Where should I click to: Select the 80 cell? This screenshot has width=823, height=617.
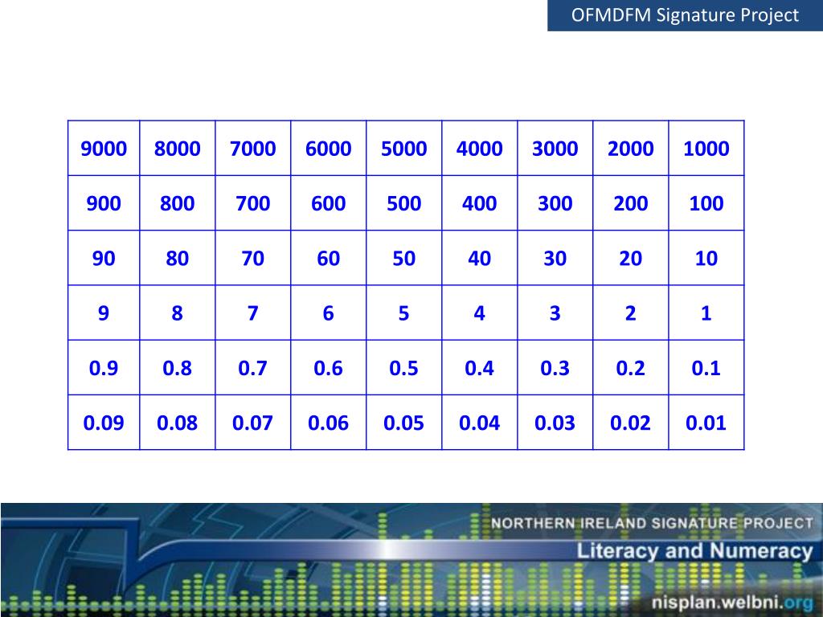[178, 258]
